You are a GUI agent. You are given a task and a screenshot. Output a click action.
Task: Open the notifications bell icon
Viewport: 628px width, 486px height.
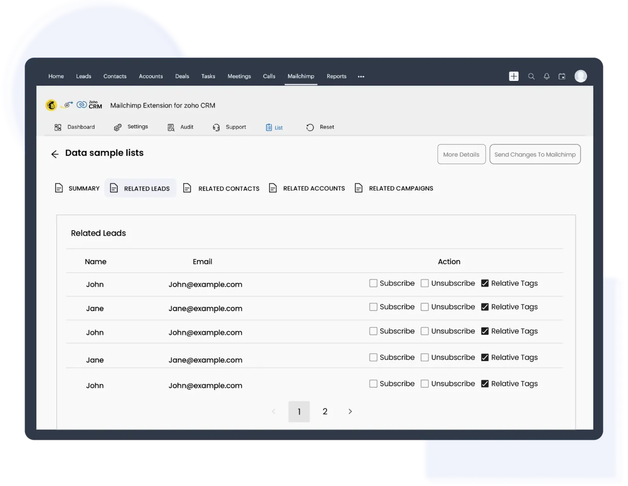546,76
